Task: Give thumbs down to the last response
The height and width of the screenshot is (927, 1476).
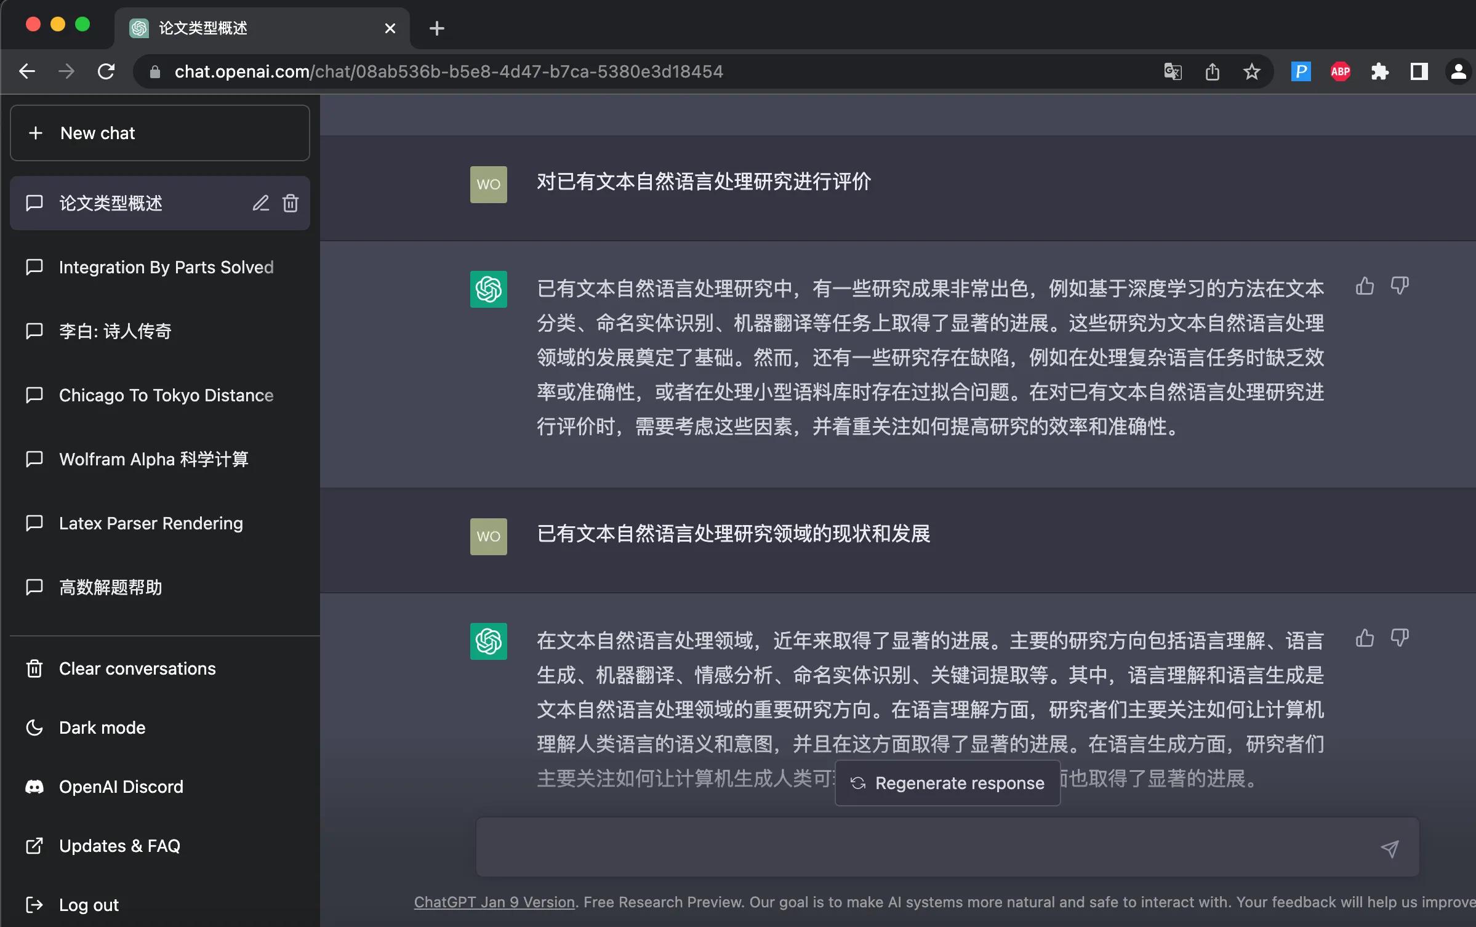Action: tap(1400, 638)
